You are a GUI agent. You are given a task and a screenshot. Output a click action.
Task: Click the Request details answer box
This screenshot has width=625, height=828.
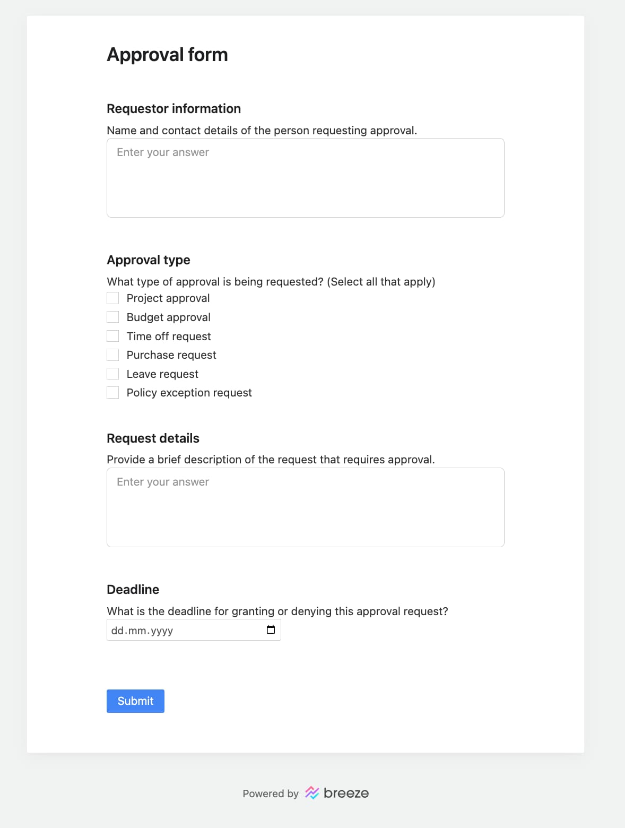click(x=306, y=506)
